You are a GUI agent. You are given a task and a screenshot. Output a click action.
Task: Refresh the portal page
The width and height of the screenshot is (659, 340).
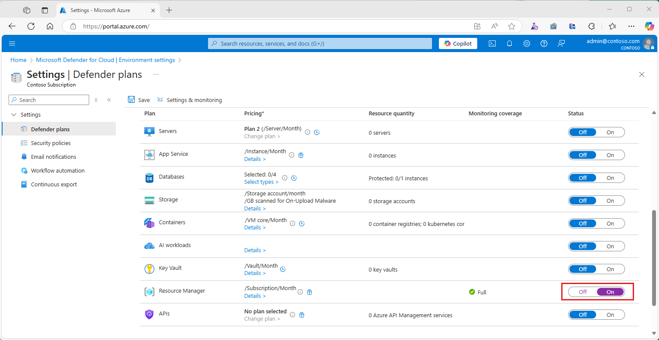[x=31, y=26]
